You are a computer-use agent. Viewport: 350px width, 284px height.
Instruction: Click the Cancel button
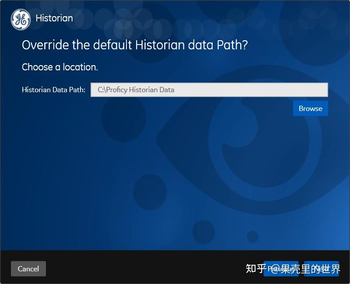[x=28, y=269]
